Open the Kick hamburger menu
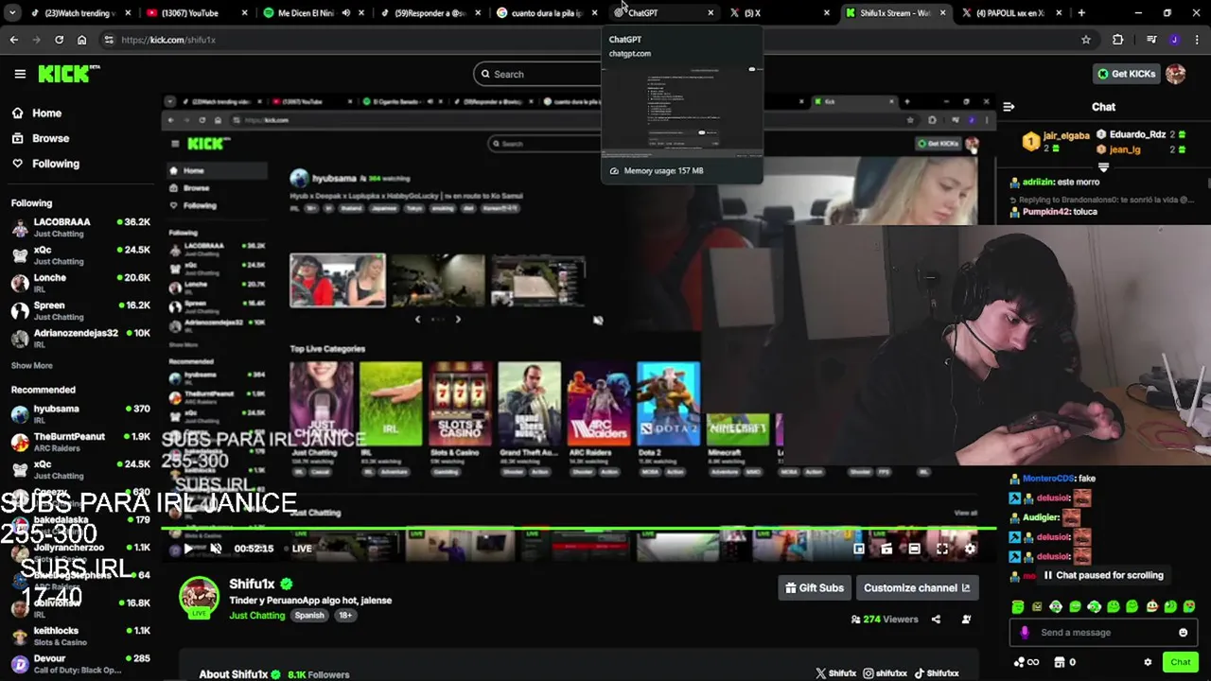This screenshot has width=1211, height=681. [20, 74]
